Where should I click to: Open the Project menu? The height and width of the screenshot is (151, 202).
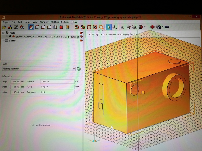click(6, 22)
